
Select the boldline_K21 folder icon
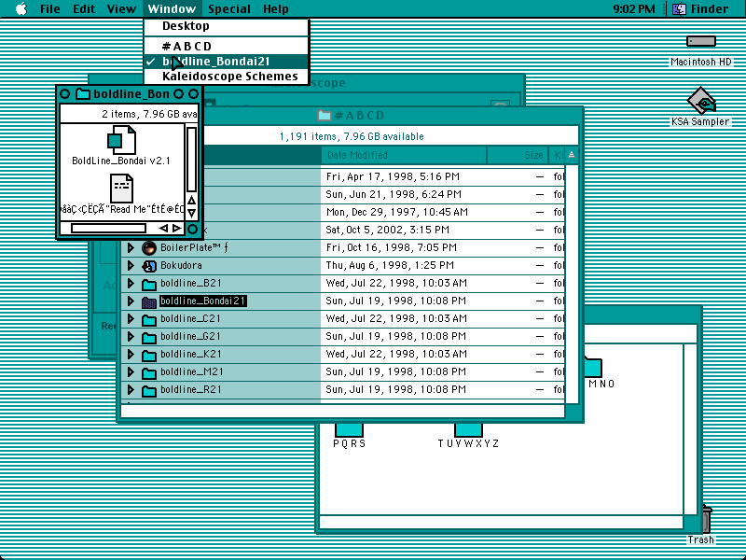coord(149,356)
